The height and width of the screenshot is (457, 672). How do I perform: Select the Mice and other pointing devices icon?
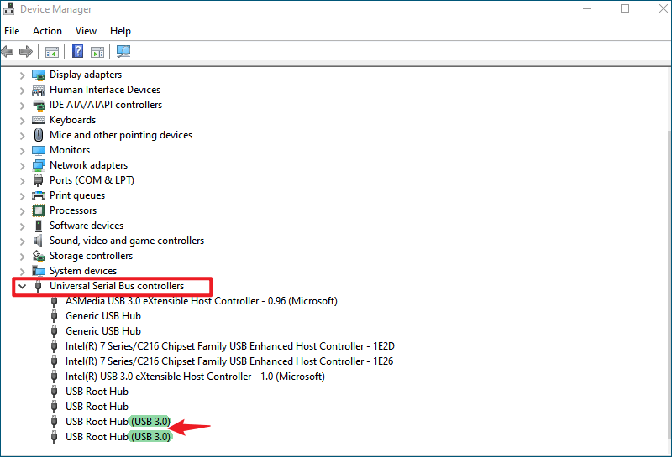tap(39, 135)
